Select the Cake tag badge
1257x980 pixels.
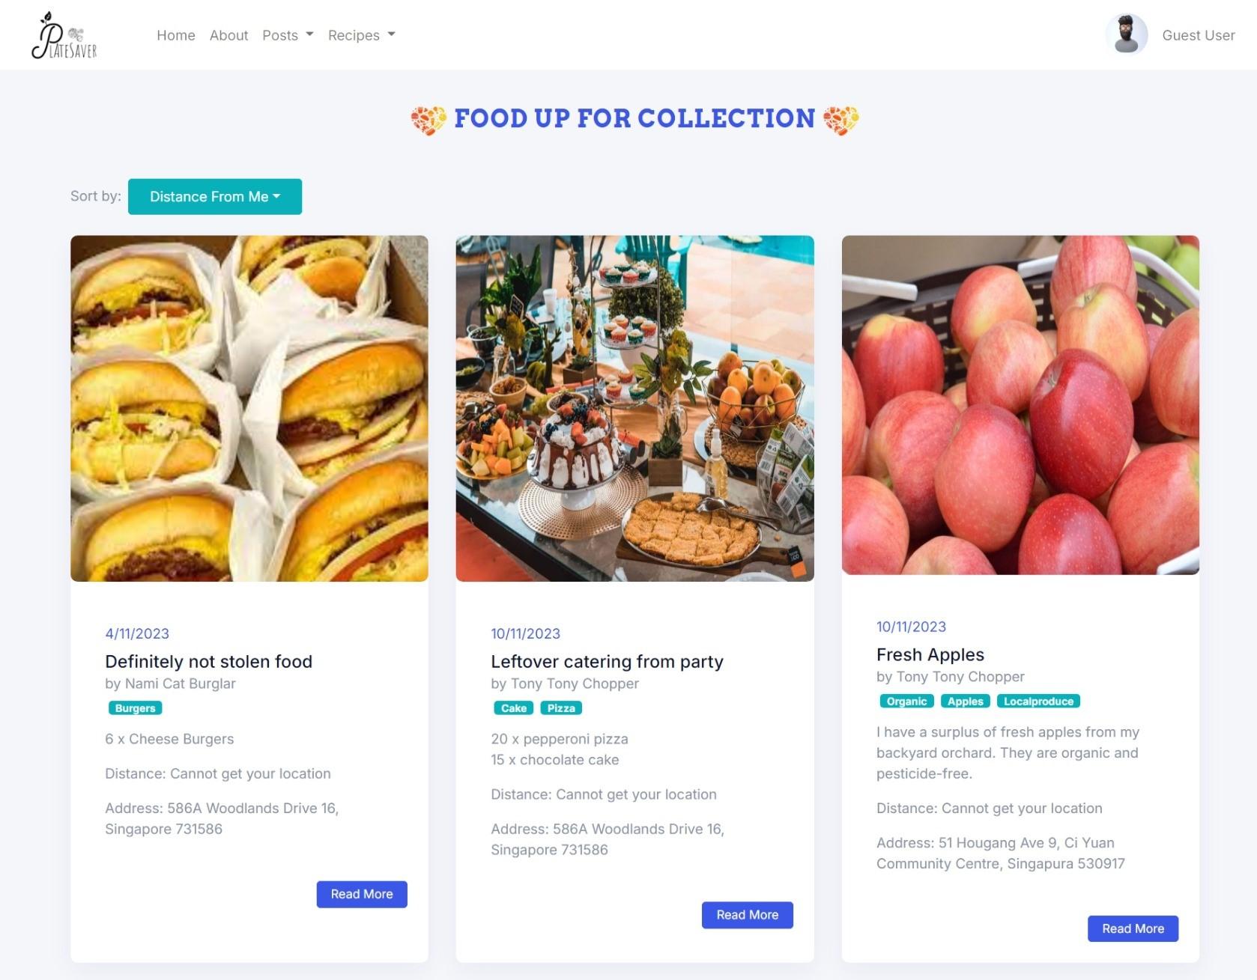tap(514, 708)
